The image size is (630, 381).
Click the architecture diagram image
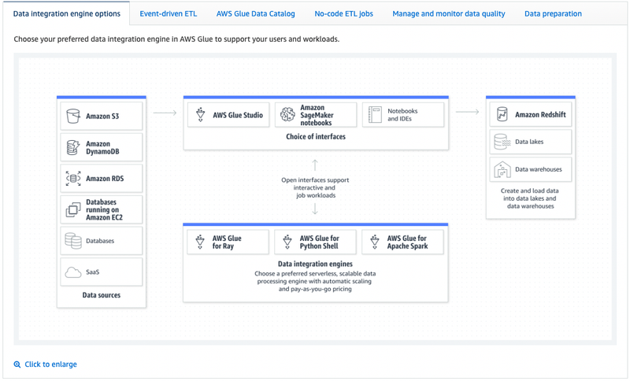pos(315,198)
